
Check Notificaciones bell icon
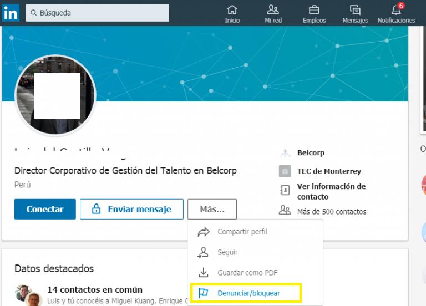(x=396, y=10)
